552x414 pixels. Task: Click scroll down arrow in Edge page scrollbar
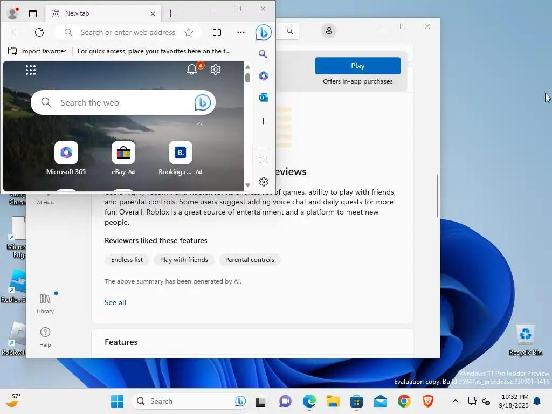point(247,185)
